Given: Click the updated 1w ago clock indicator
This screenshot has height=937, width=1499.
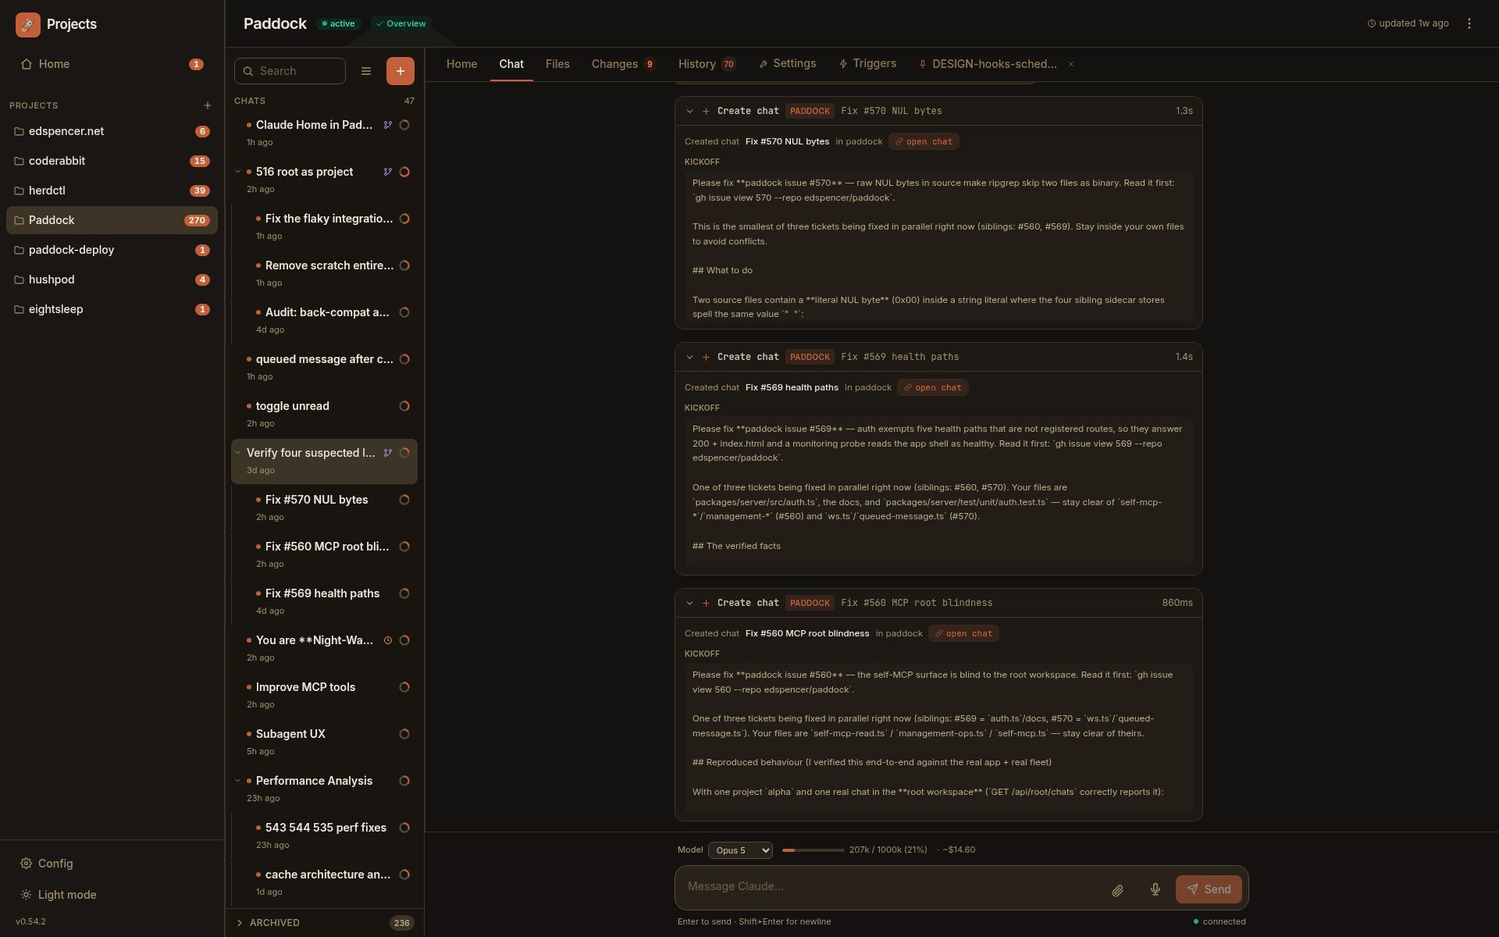Looking at the screenshot, I should [1408, 23].
